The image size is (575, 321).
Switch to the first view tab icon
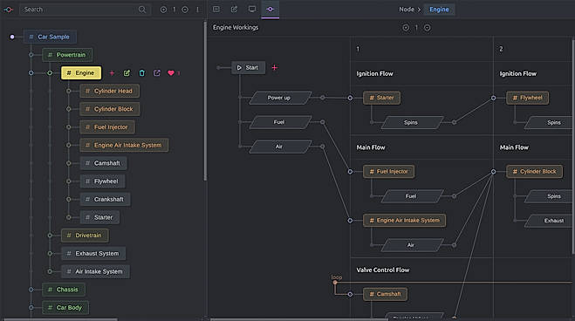click(216, 10)
